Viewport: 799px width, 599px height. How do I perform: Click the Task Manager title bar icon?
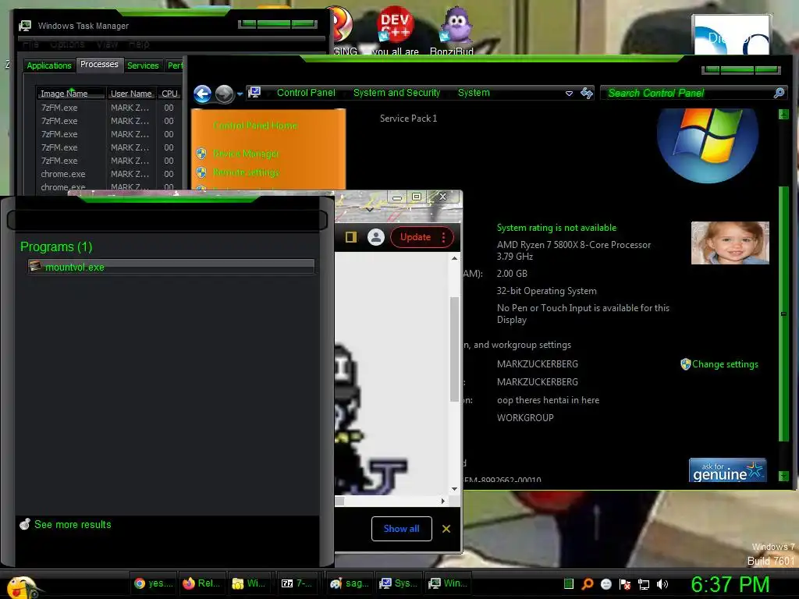pyautogui.click(x=24, y=26)
